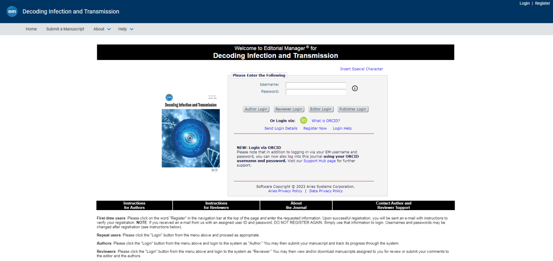The image size is (553, 261).
Task: Open Instructions for Reviewers tab
Action: click(217, 205)
